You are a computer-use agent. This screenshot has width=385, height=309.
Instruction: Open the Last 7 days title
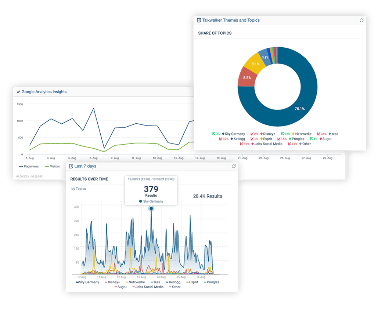click(x=85, y=166)
